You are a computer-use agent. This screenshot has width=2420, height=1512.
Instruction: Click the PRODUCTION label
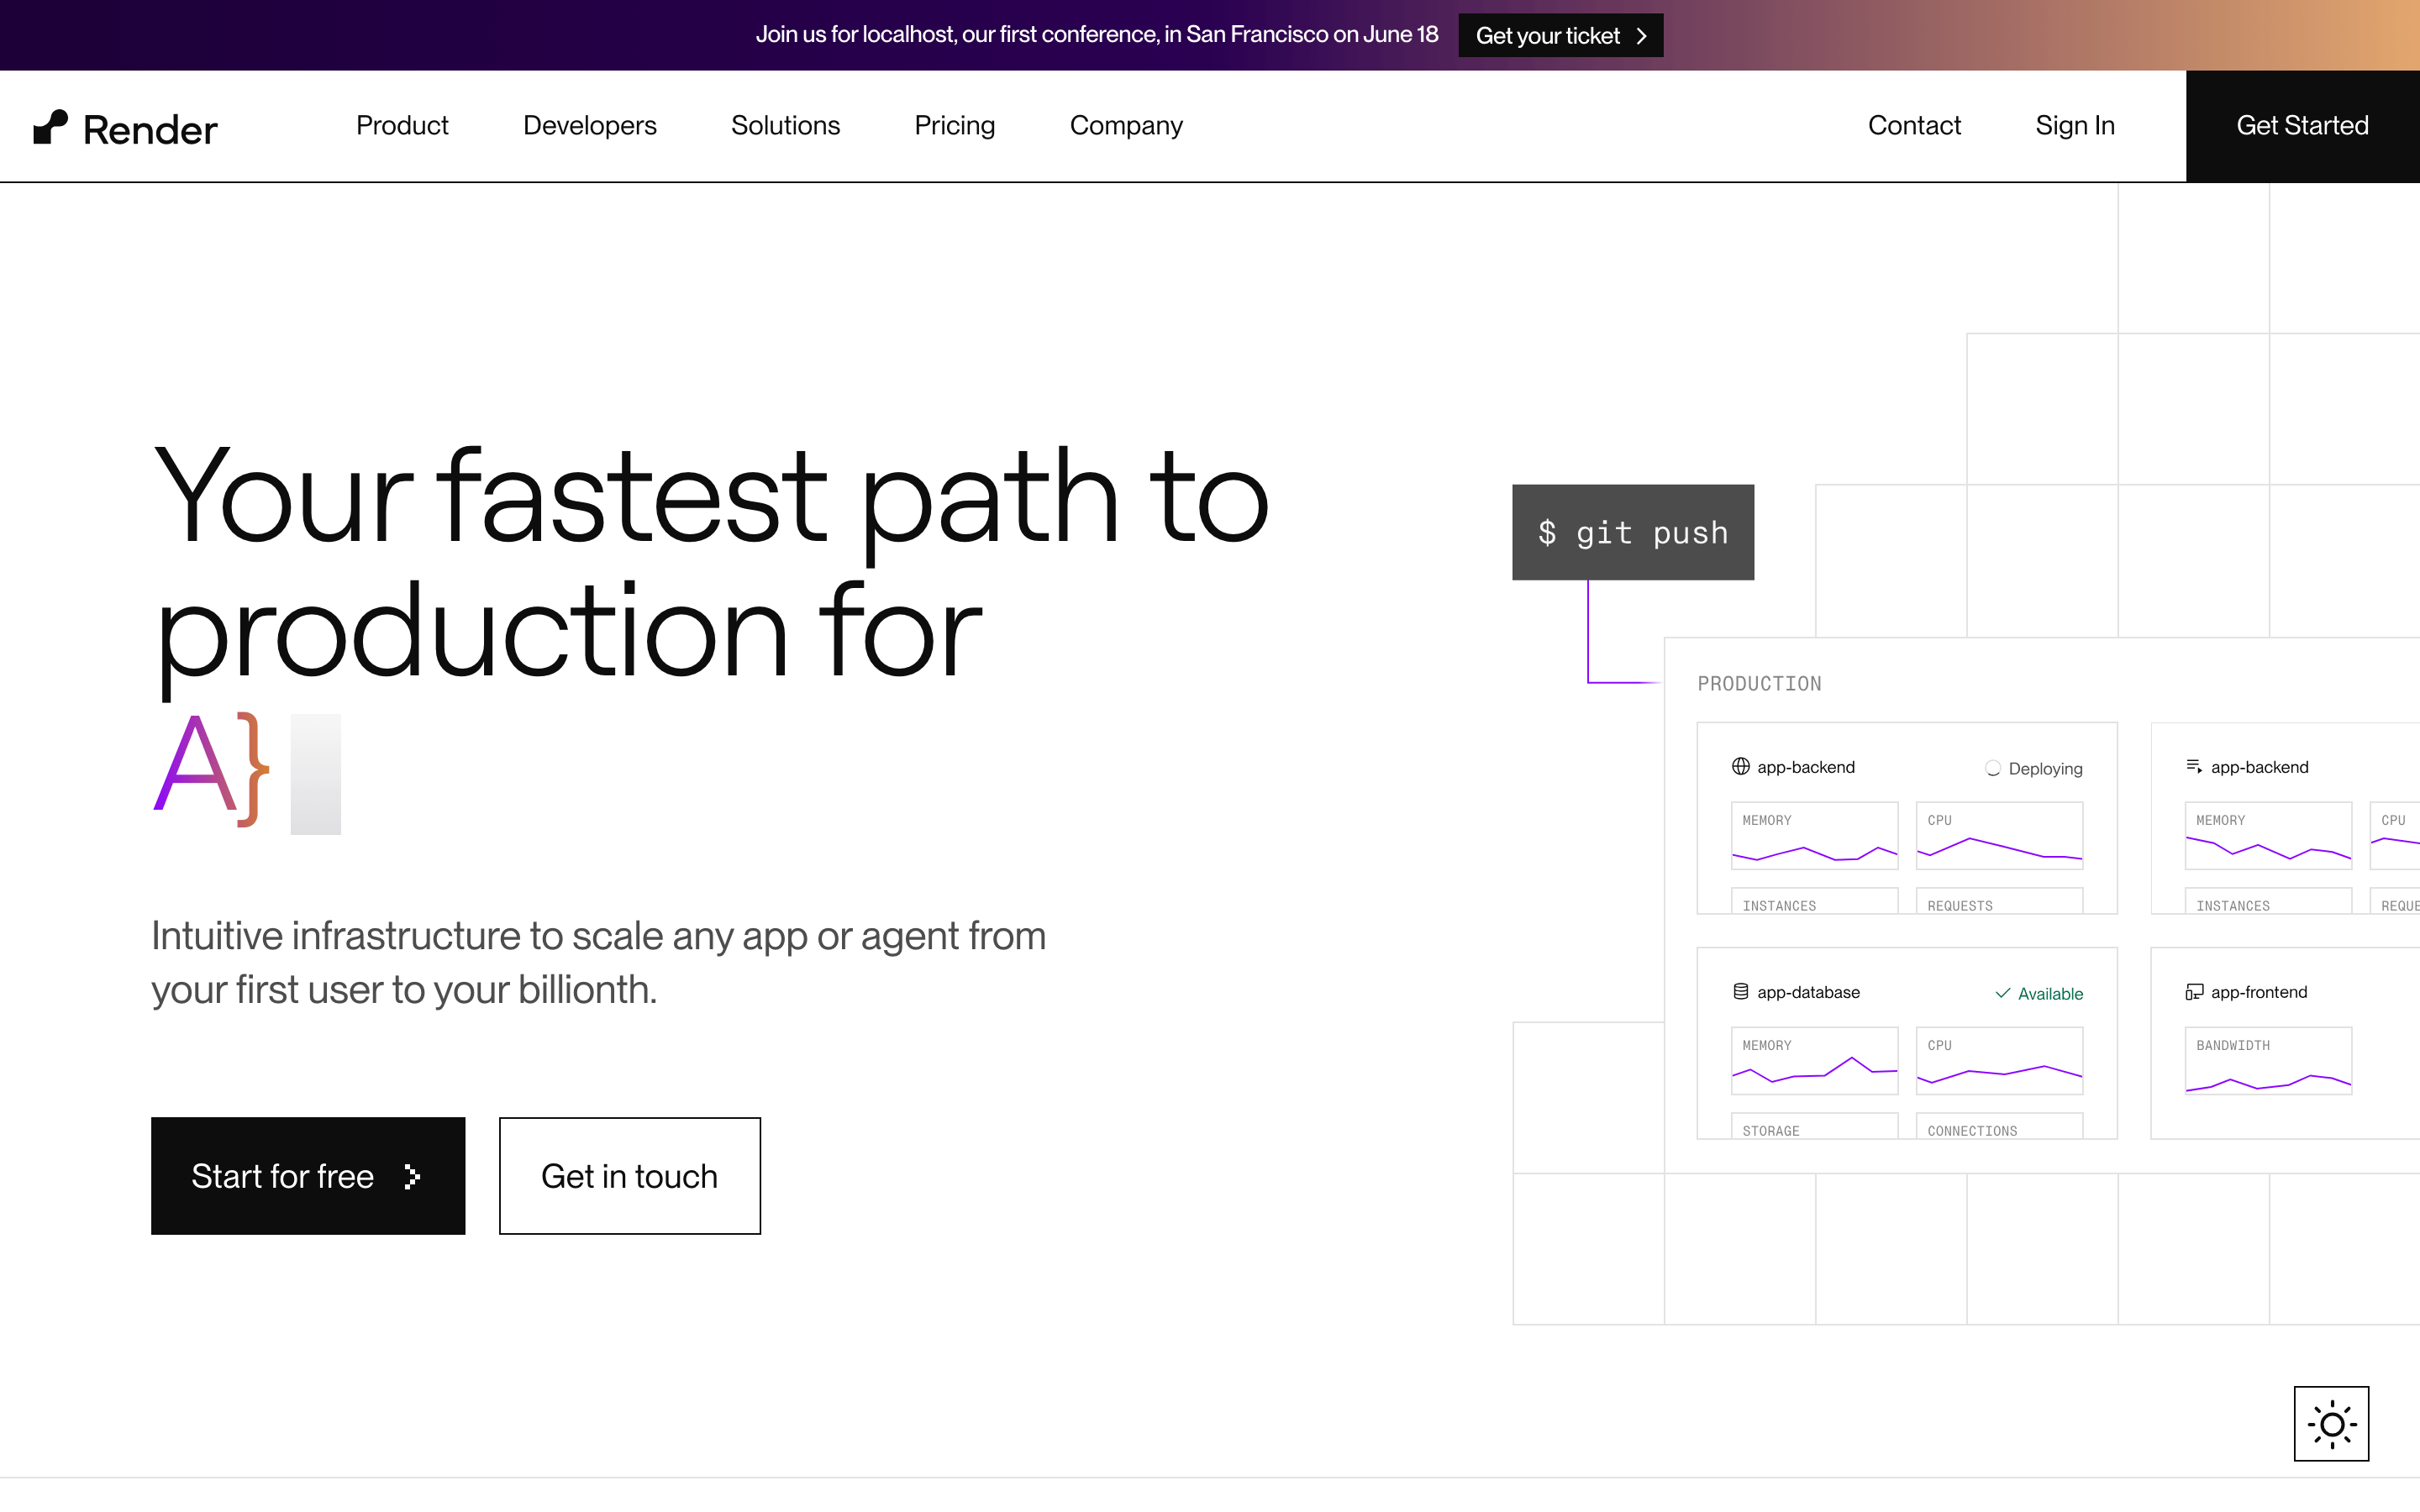click(1759, 684)
